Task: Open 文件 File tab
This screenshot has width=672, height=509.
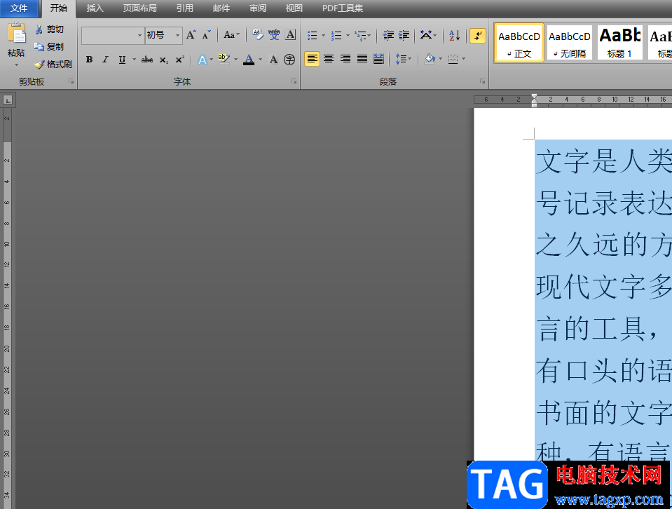Action: (19, 8)
